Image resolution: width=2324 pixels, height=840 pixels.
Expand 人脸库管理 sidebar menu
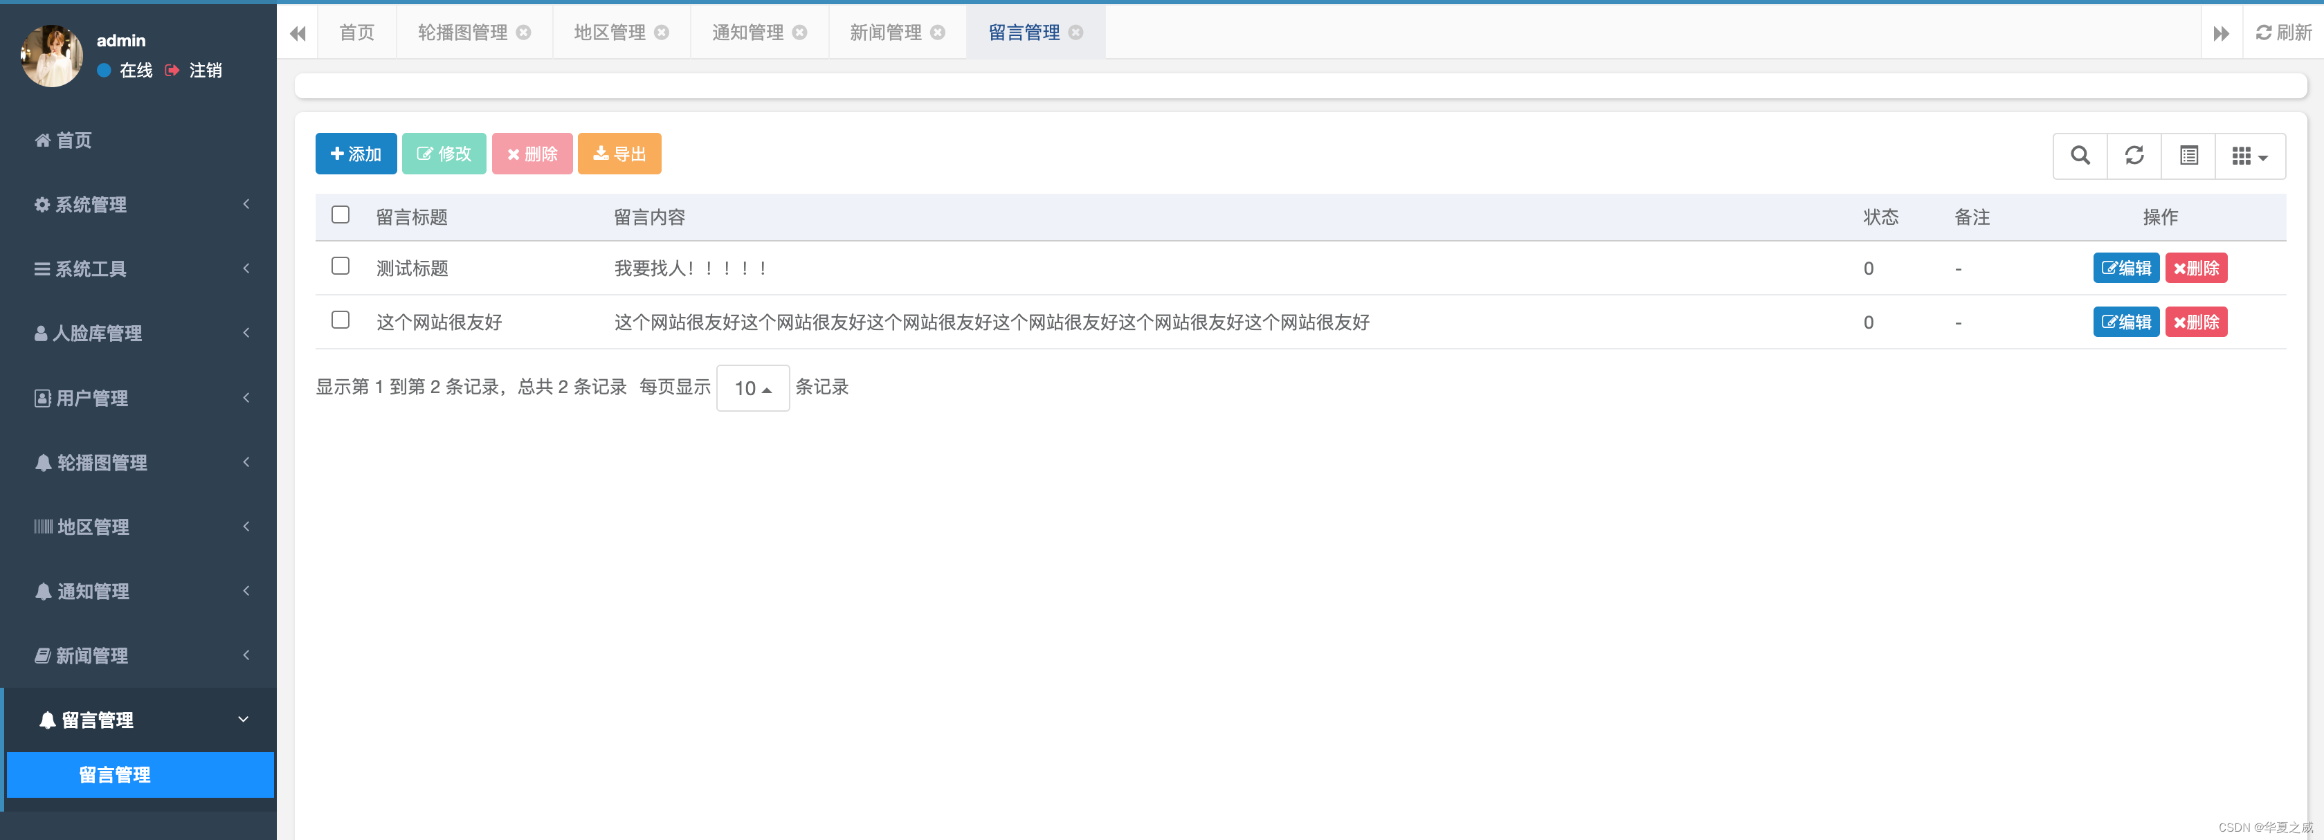point(138,333)
